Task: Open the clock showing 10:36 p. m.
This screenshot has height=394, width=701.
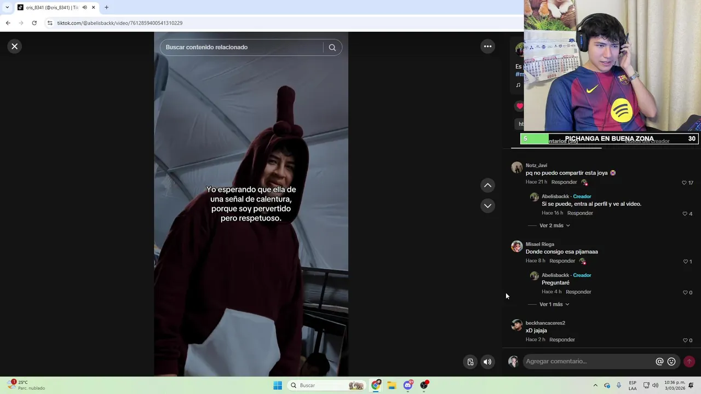Action: click(675, 385)
